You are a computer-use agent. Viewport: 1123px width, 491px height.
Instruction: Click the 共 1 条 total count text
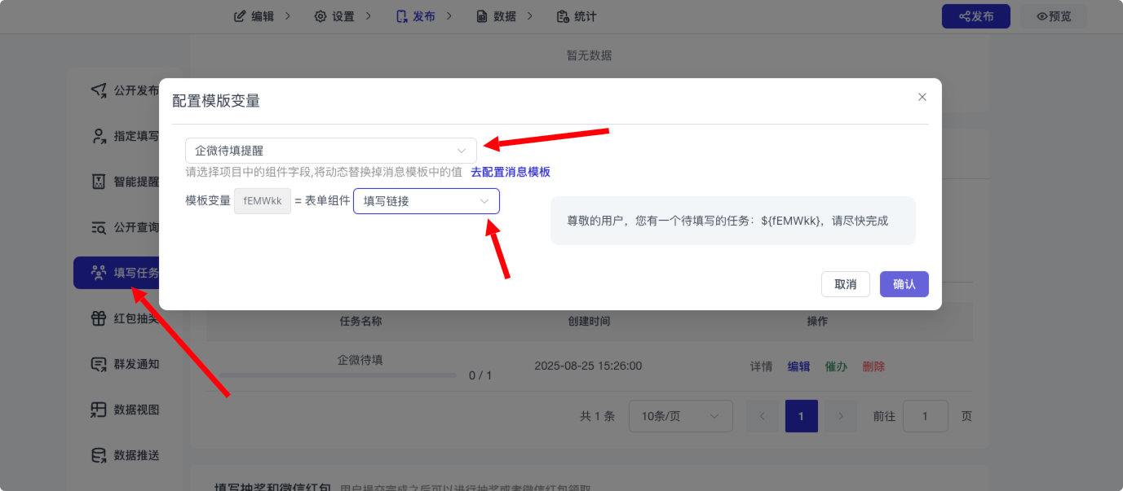598,416
